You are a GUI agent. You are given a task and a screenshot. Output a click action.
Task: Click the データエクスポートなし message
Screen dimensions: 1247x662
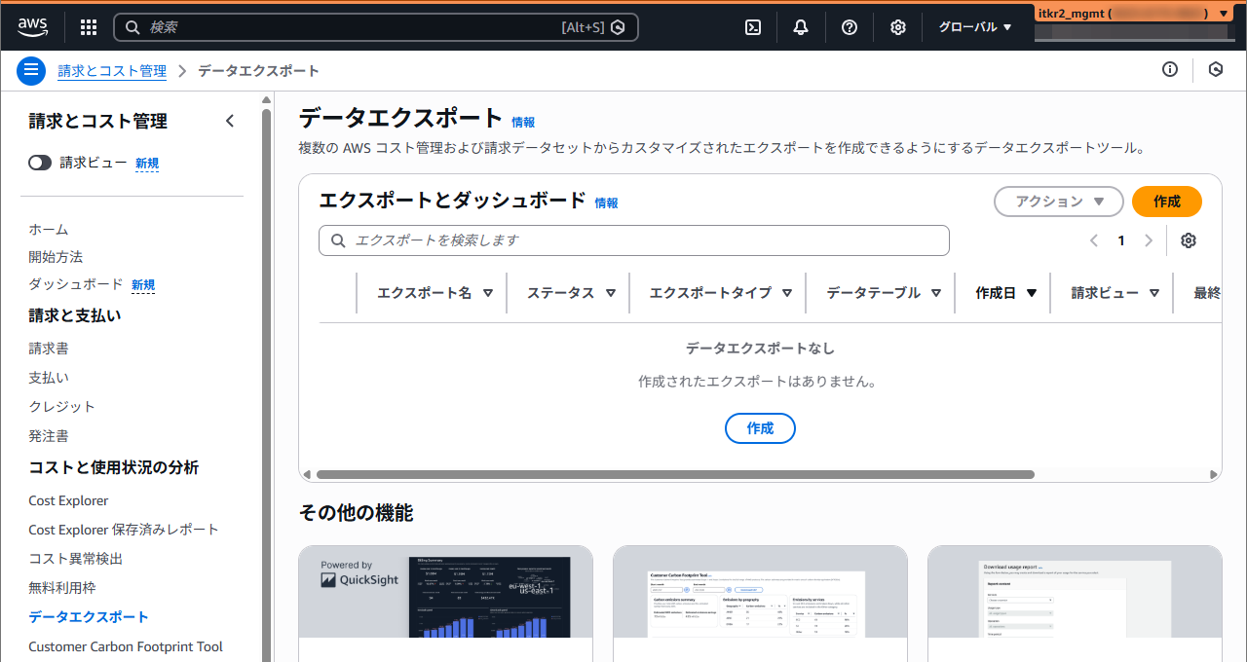pyautogui.click(x=760, y=349)
